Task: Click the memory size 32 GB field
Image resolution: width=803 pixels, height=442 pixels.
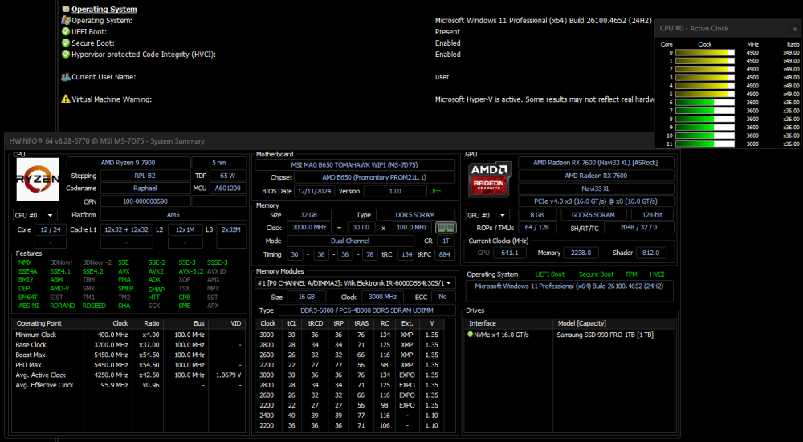Action: point(309,215)
